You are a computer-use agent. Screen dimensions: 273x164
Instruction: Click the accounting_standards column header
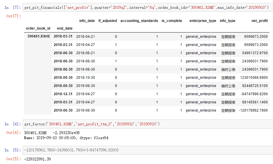(x=139, y=21)
